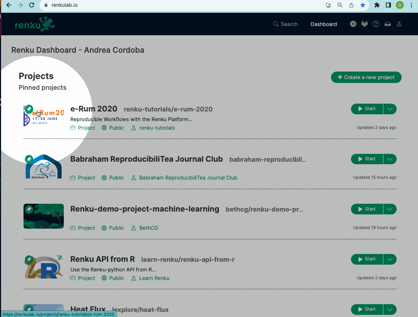
Task: Open the user account icon menu
Action: (399, 24)
